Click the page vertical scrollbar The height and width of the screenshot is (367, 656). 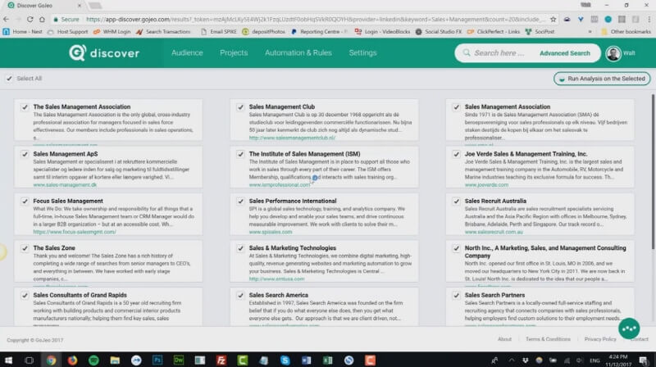pos(653,171)
